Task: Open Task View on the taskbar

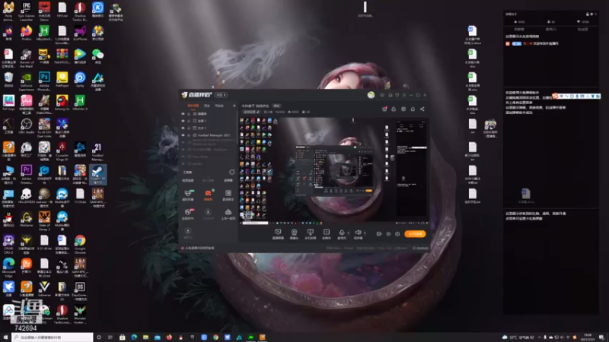Action: pyautogui.click(x=110, y=337)
